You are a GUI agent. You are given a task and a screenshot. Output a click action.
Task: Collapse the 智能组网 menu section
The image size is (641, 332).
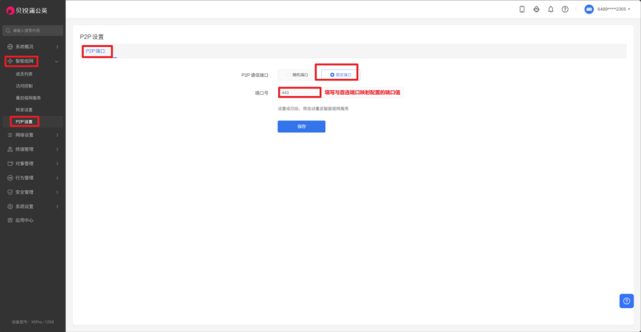pyautogui.click(x=33, y=61)
